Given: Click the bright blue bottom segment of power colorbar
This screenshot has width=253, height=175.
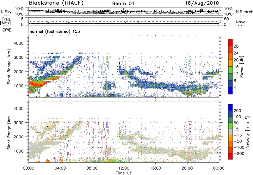Looking at the screenshot, I should pyautogui.click(x=231, y=91).
